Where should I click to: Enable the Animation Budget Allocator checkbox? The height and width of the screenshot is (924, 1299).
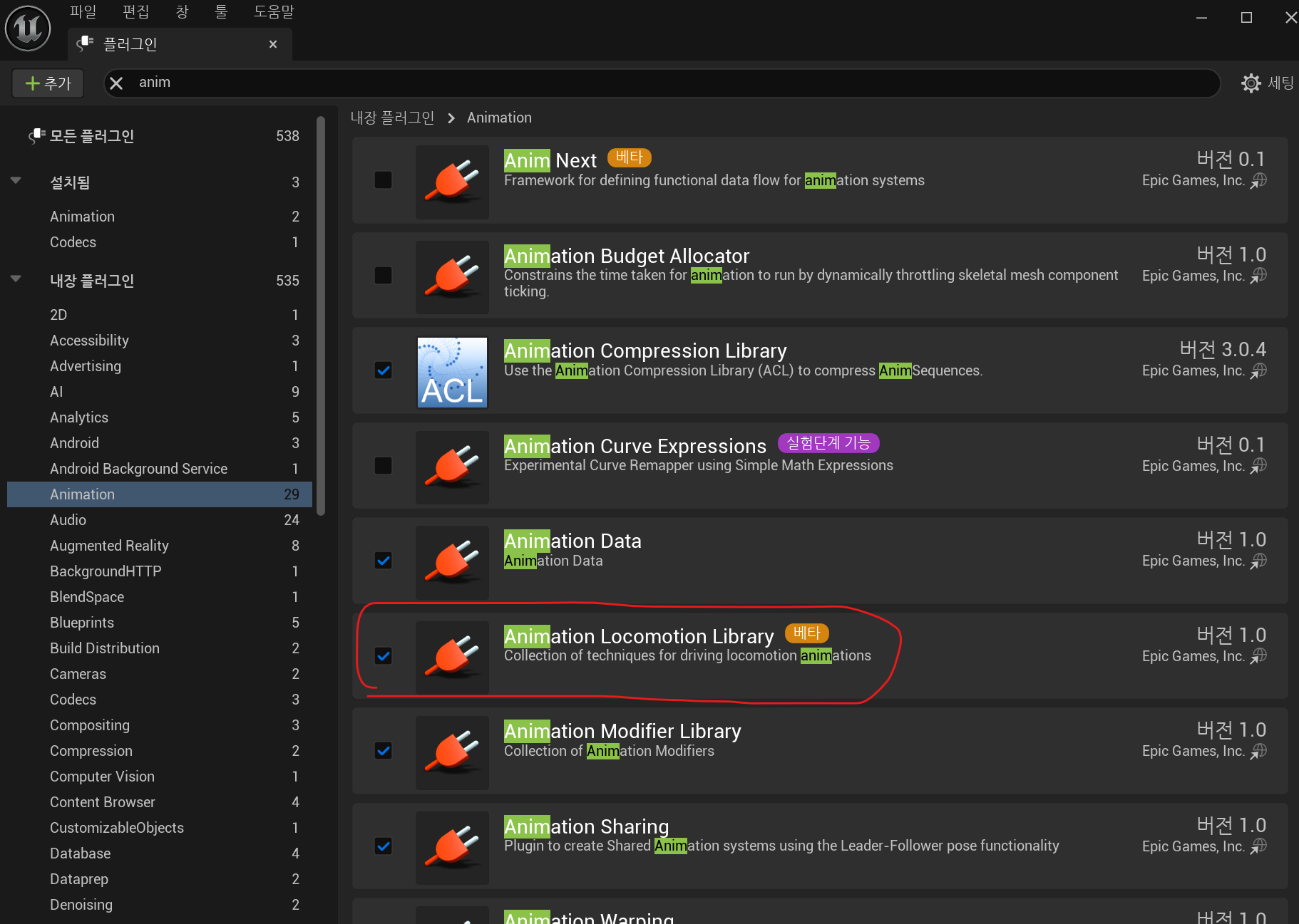point(384,276)
